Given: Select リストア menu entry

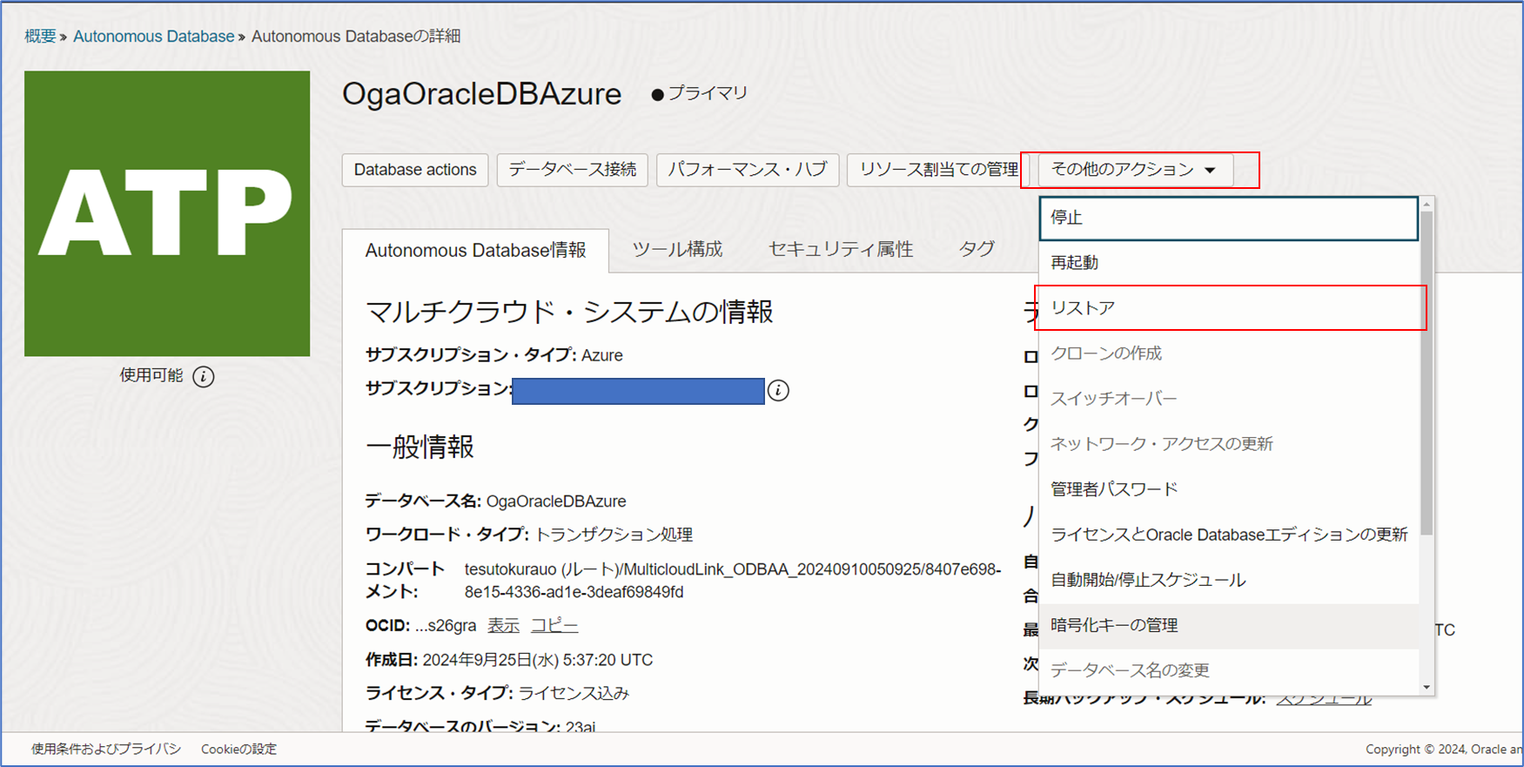Looking at the screenshot, I should coord(1229,308).
